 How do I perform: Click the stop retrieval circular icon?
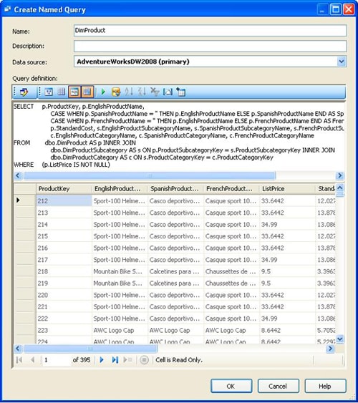144,360
